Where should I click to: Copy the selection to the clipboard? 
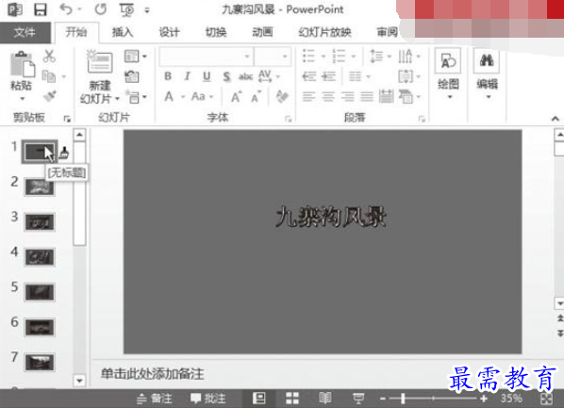(49, 76)
